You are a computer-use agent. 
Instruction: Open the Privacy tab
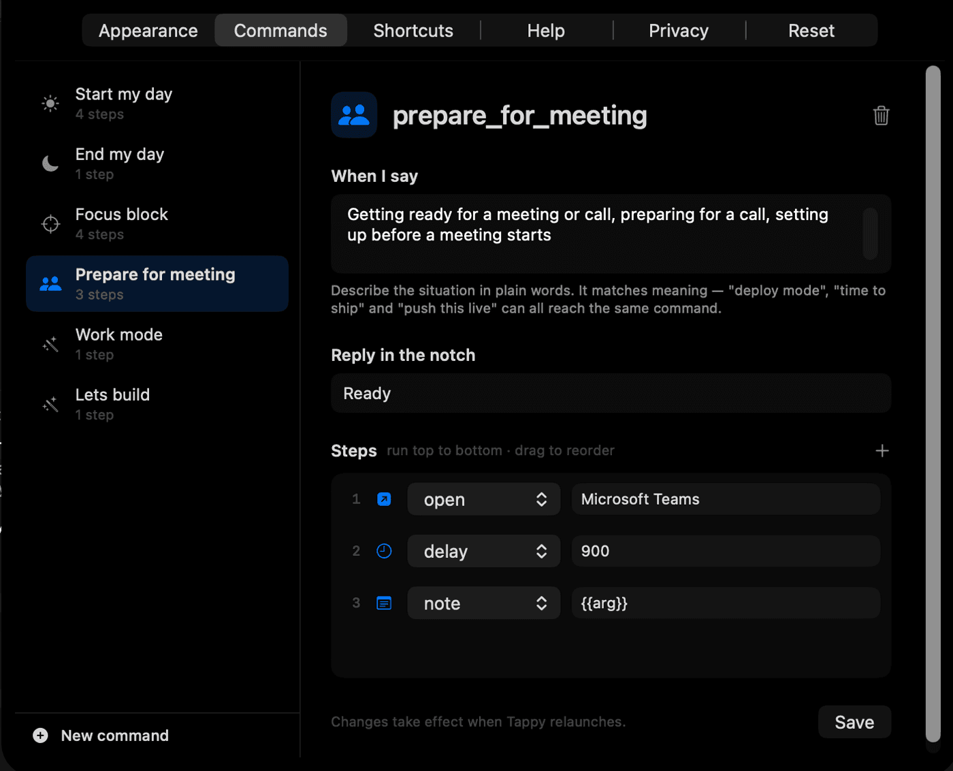679,31
